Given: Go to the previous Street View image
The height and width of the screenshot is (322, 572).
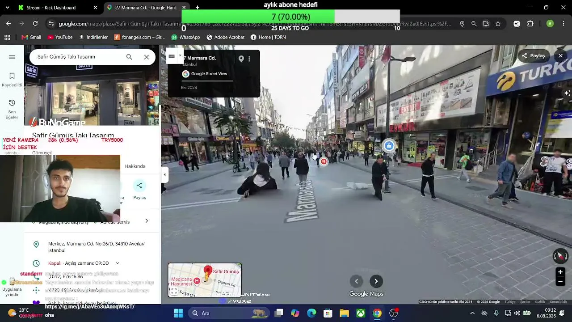Looking at the screenshot, I should 356,281.
